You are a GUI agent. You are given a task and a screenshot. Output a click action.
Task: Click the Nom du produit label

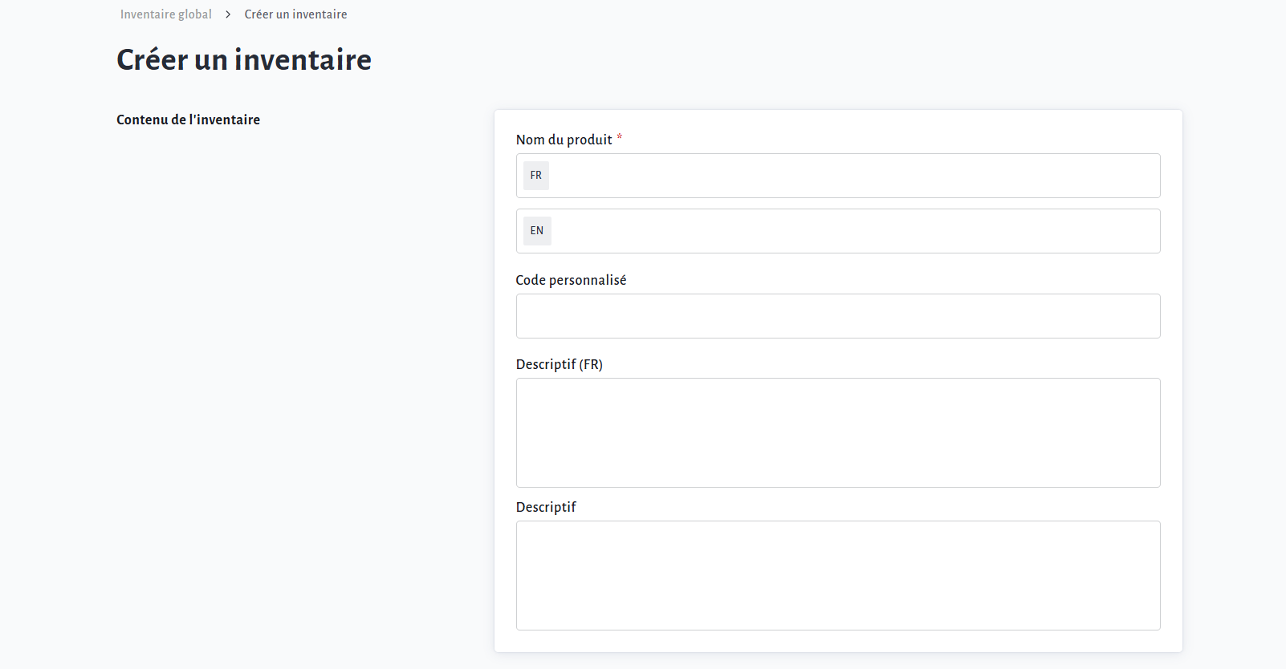pyautogui.click(x=564, y=140)
